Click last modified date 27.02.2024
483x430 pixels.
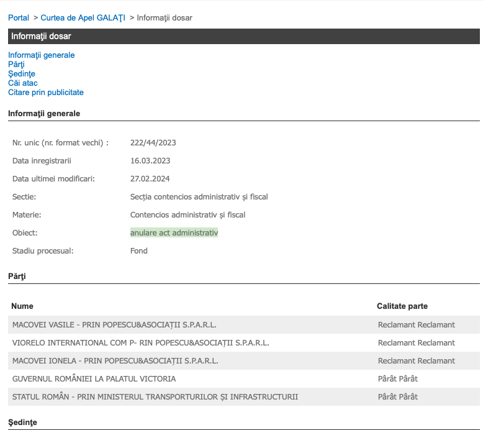(150, 179)
